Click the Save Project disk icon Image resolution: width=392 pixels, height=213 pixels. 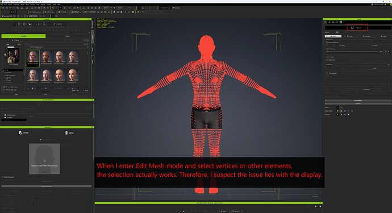click(x=10, y=8)
